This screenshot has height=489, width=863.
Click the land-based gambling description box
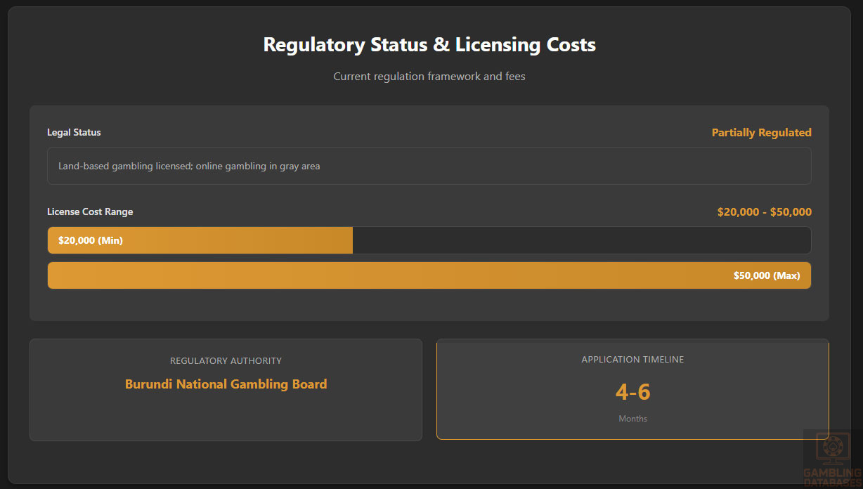click(x=429, y=166)
